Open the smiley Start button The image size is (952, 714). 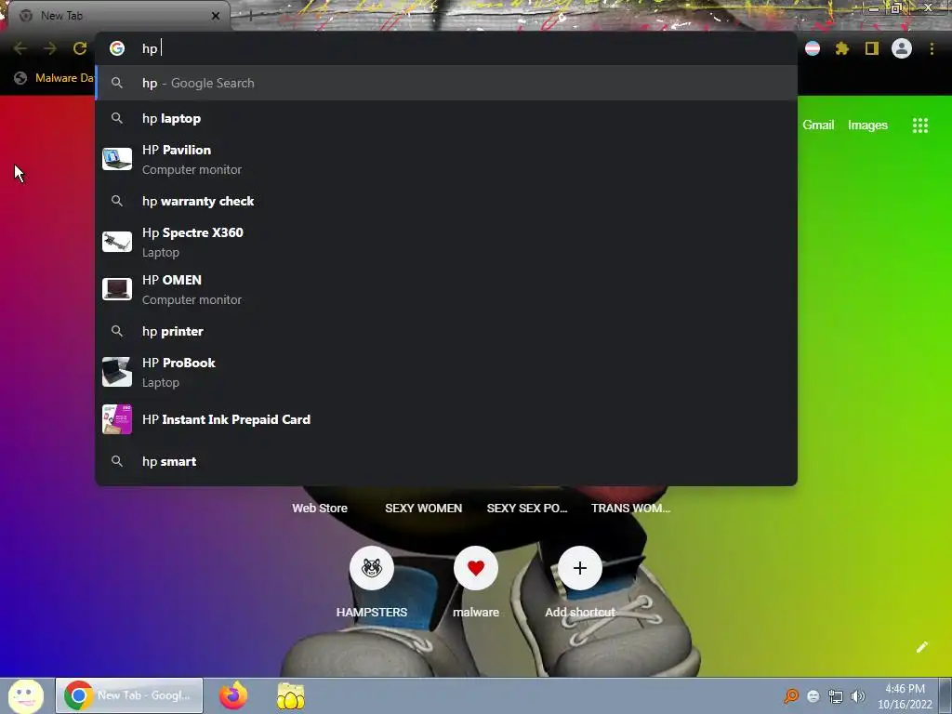[25, 695]
